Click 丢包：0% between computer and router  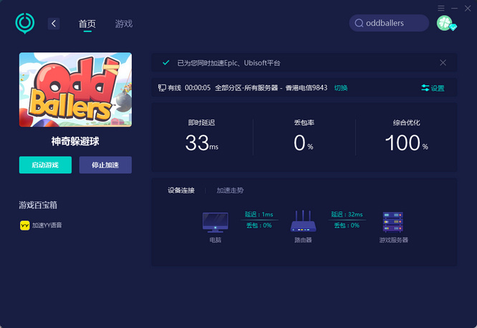click(259, 226)
